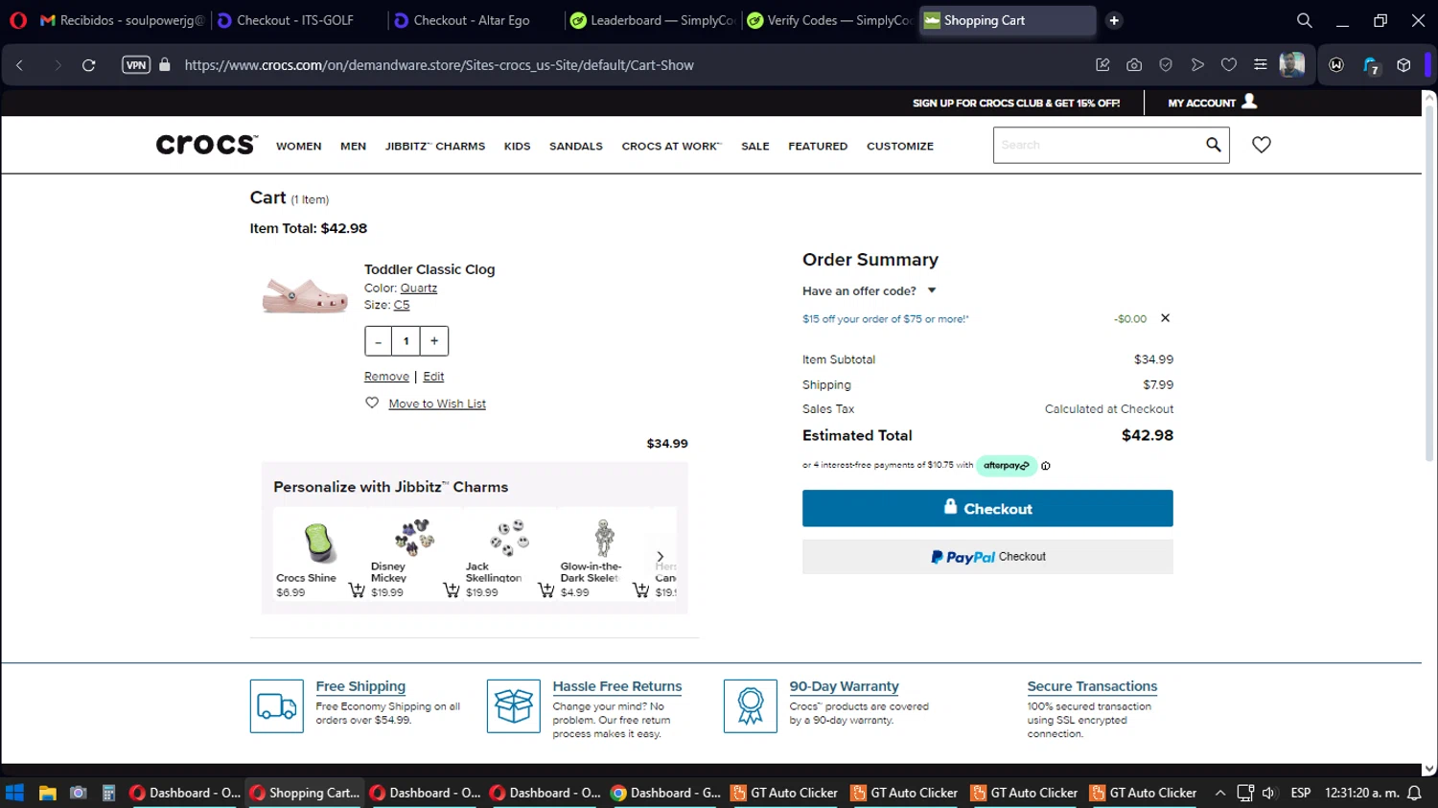Increase clog quantity with plus button
The height and width of the screenshot is (808, 1438).
click(434, 341)
